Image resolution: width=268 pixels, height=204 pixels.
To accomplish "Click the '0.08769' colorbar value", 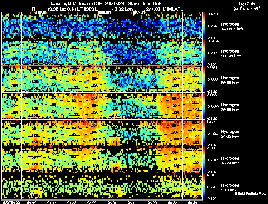I will click(x=213, y=160).
